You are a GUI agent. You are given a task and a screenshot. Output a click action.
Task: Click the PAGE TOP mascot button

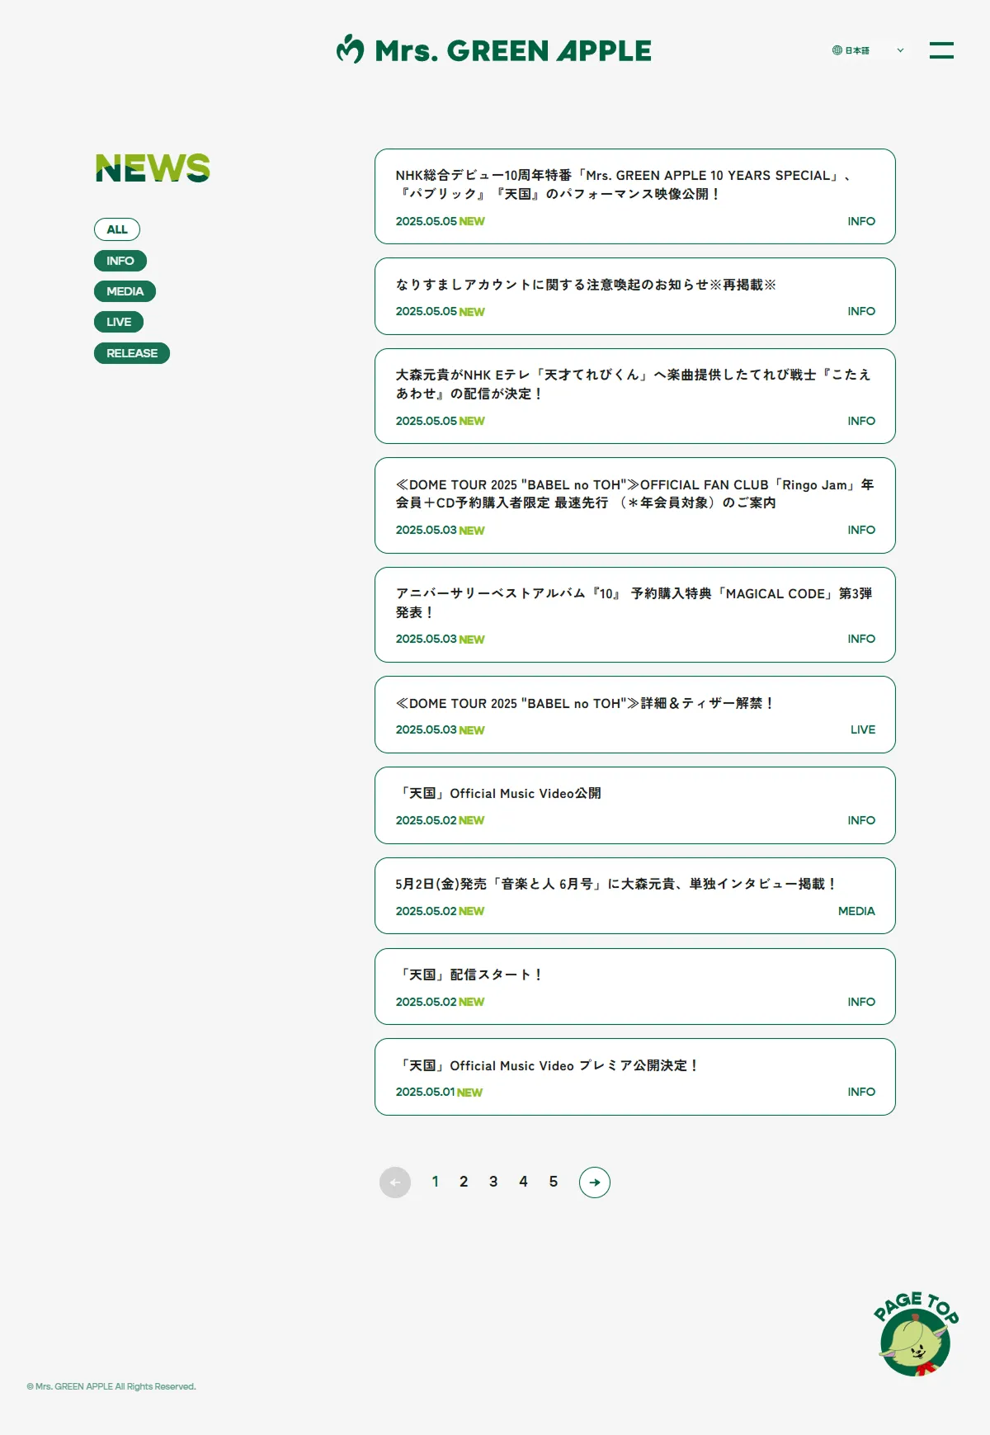pyautogui.click(x=915, y=1334)
